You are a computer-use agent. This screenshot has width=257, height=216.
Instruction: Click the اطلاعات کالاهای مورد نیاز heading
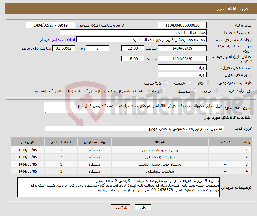coord(228,118)
